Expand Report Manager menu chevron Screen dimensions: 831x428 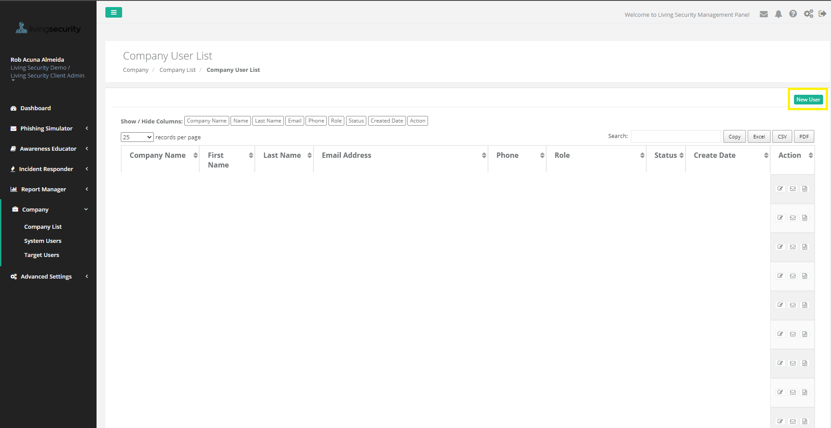(x=87, y=189)
